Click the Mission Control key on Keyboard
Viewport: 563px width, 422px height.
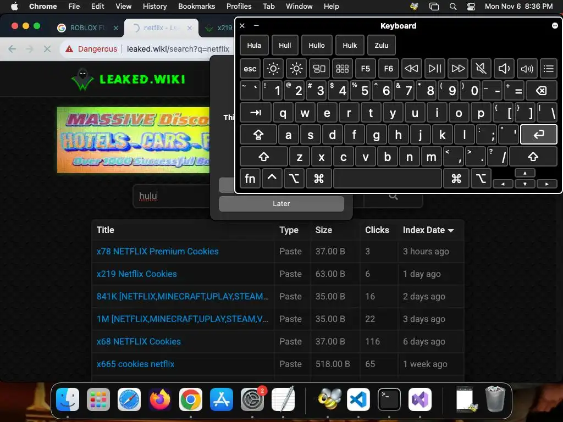319,68
